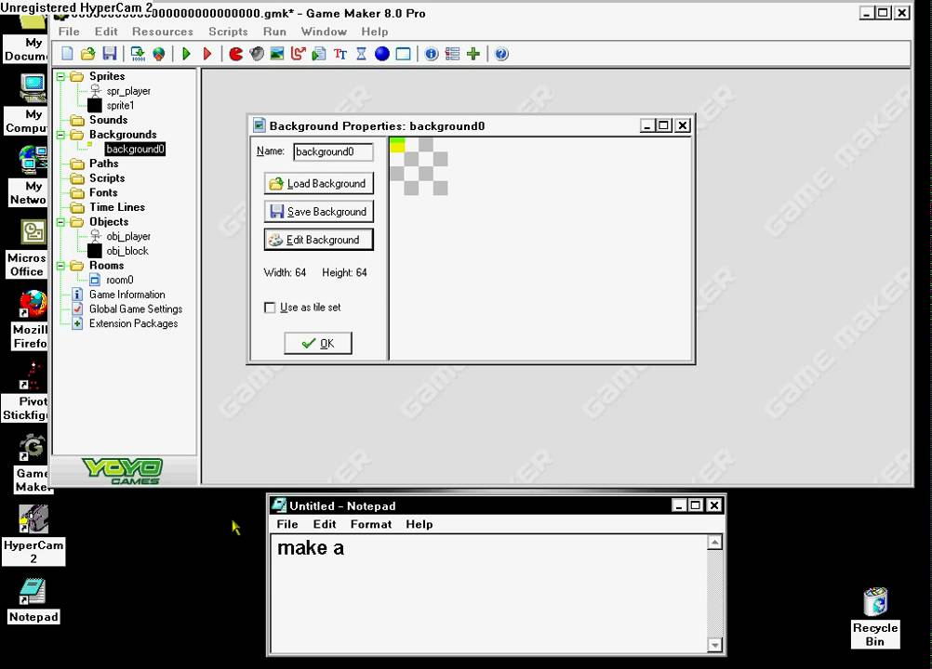Enable the Use as tile set checkbox

point(270,308)
